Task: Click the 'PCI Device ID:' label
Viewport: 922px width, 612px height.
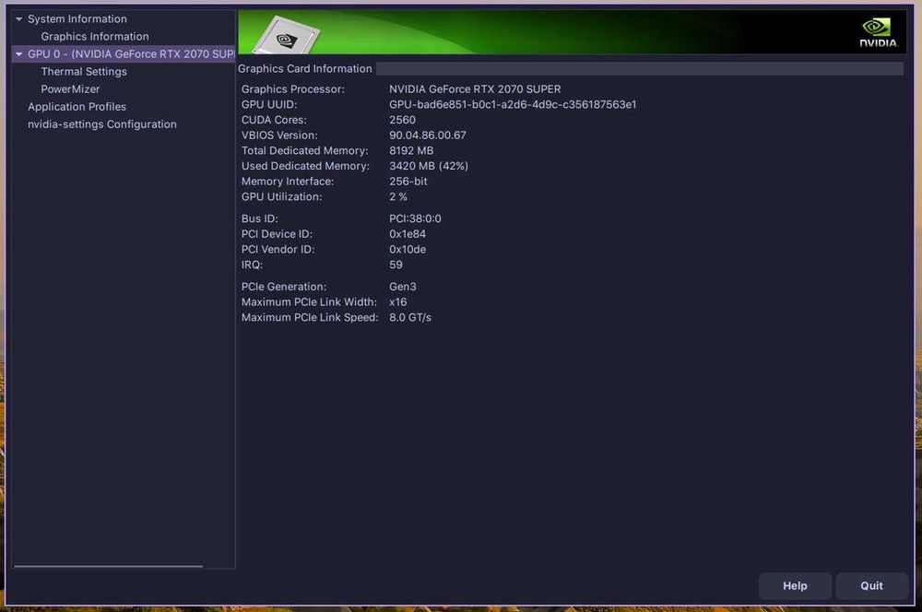Action: 277,234
